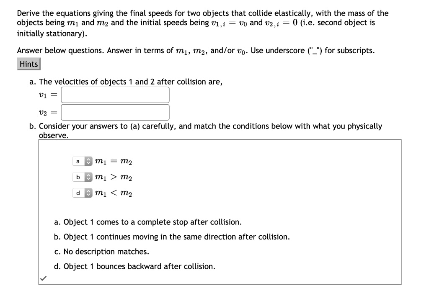The width and height of the screenshot is (429, 291).
Task: Click the stepper arrows beside the m_1 < m_2 selector
Action: tap(88, 193)
